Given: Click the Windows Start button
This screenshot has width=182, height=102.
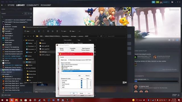Looking at the screenshot, I should 2,100.
